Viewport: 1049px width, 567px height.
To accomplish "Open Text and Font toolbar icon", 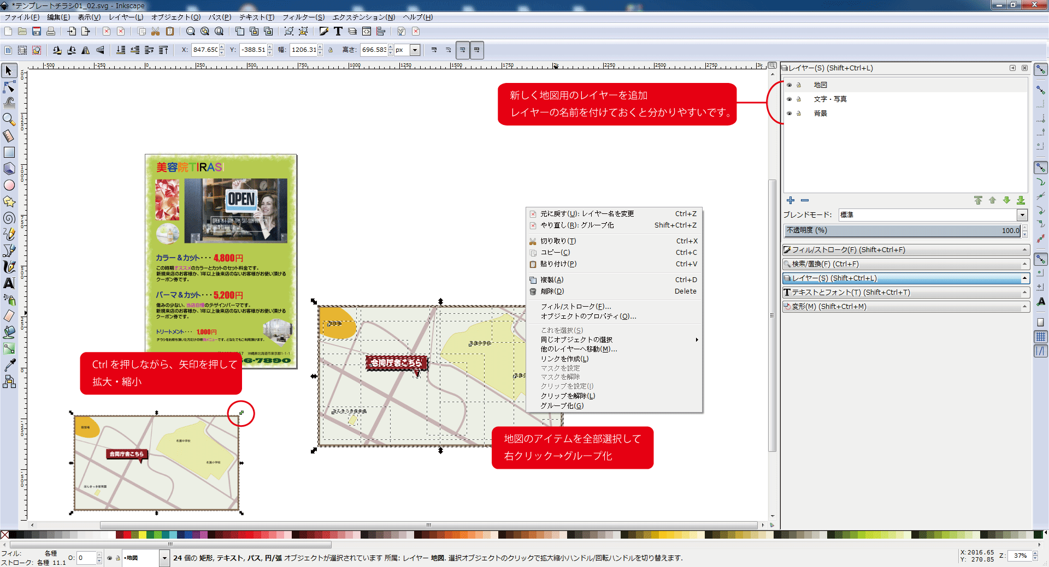I will click(x=338, y=32).
